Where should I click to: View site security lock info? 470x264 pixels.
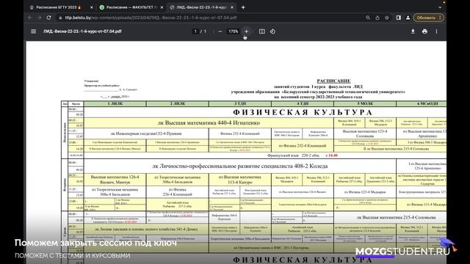pos(60,18)
